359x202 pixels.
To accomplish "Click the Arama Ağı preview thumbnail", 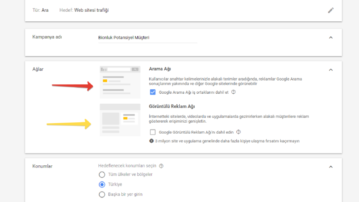I will click(120, 82).
